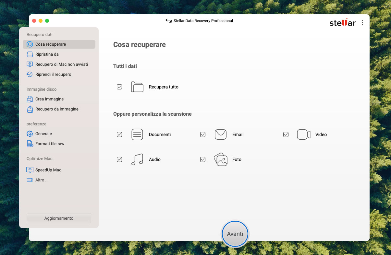Click the SpeedUp Mac monitor icon
The image size is (391, 255).
click(30, 170)
